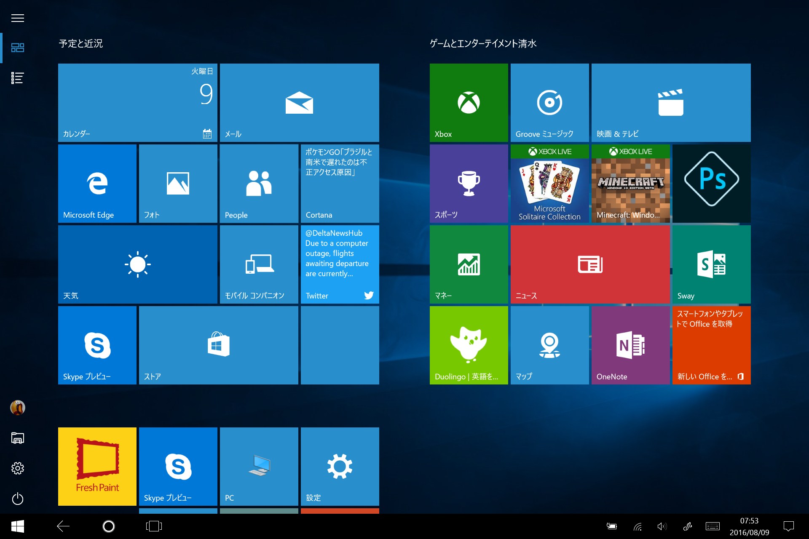Image resolution: width=809 pixels, height=539 pixels.
Task: Open File Explorer from the sidebar
Action: click(x=17, y=438)
